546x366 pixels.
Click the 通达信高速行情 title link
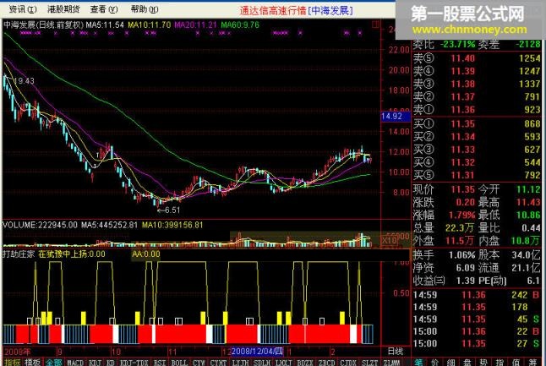point(273,10)
